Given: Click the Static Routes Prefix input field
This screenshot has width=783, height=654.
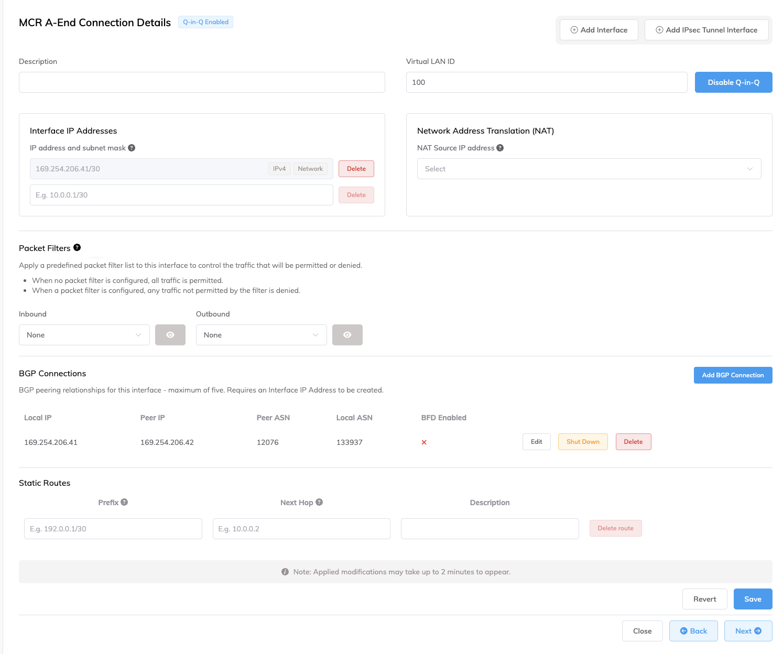Looking at the screenshot, I should (113, 529).
